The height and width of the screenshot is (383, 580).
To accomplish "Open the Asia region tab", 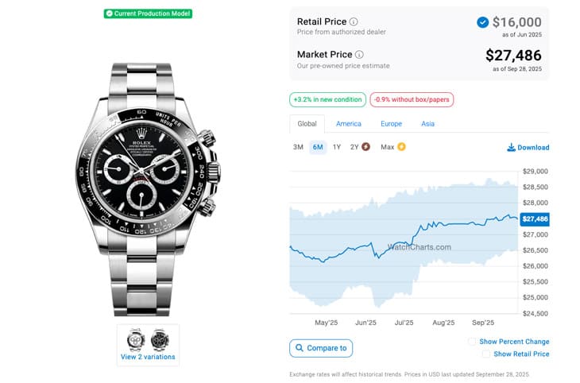I will (427, 124).
